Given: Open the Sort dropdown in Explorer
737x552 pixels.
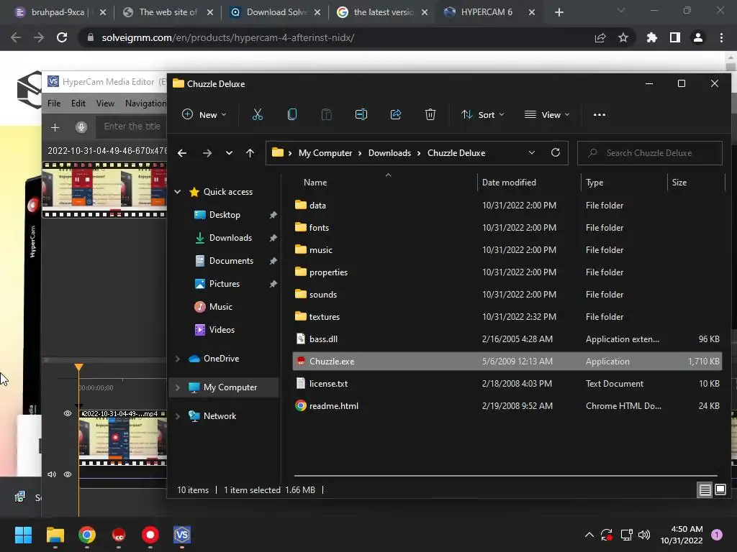Looking at the screenshot, I should pos(483,114).
